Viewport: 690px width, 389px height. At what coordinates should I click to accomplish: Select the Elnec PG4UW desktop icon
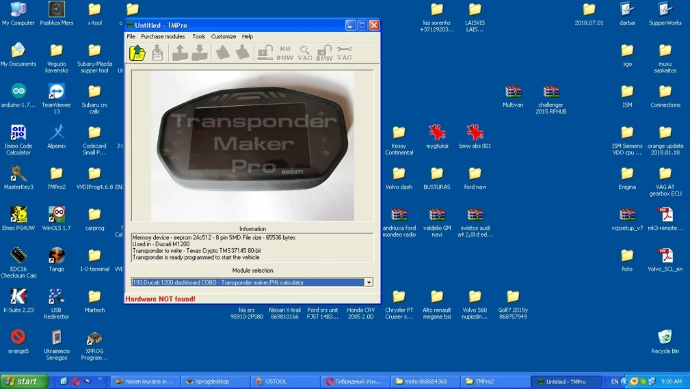[18, 219]
